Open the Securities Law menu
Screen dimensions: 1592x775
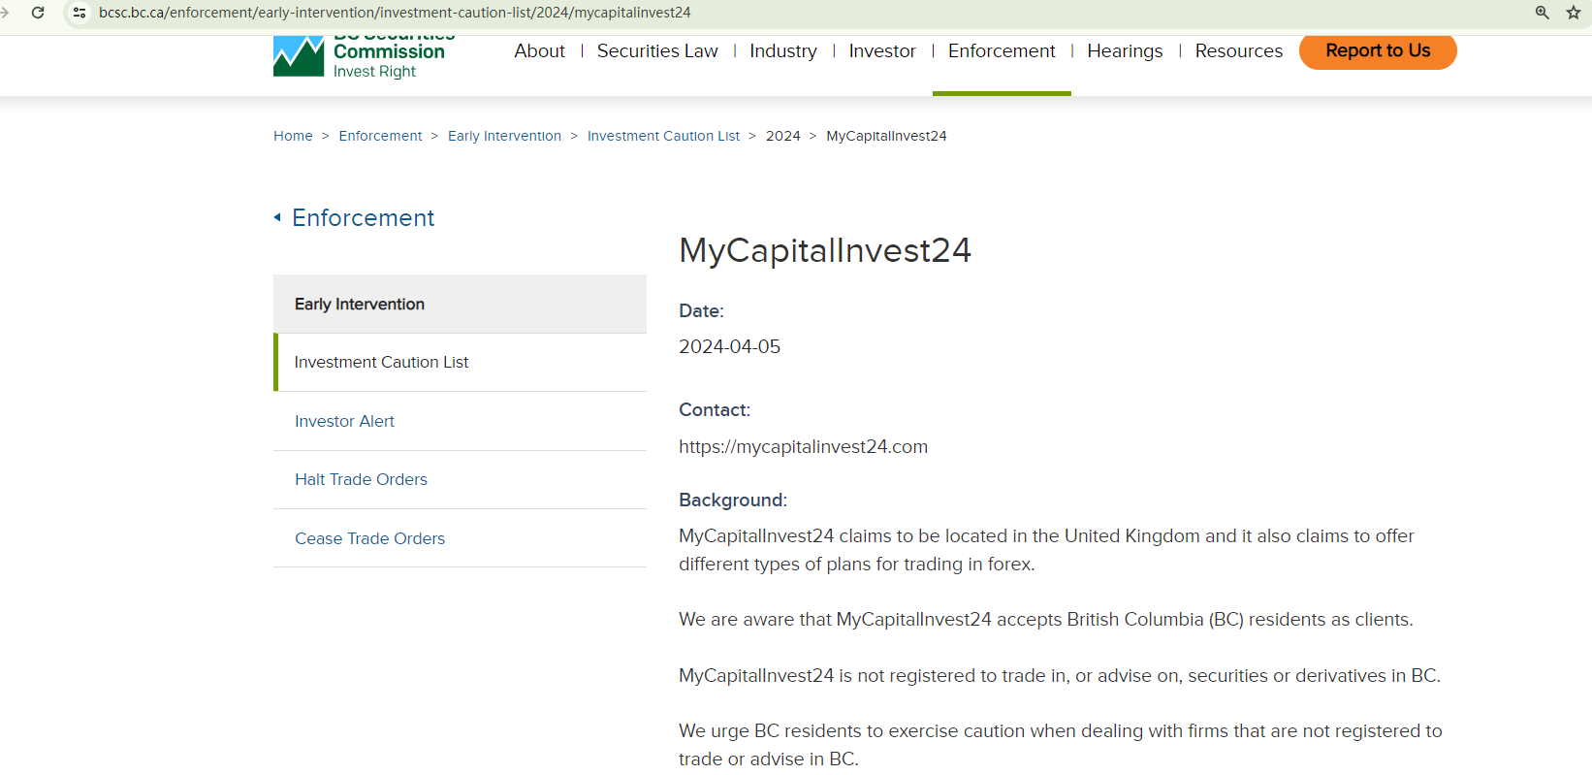(657, 50)
